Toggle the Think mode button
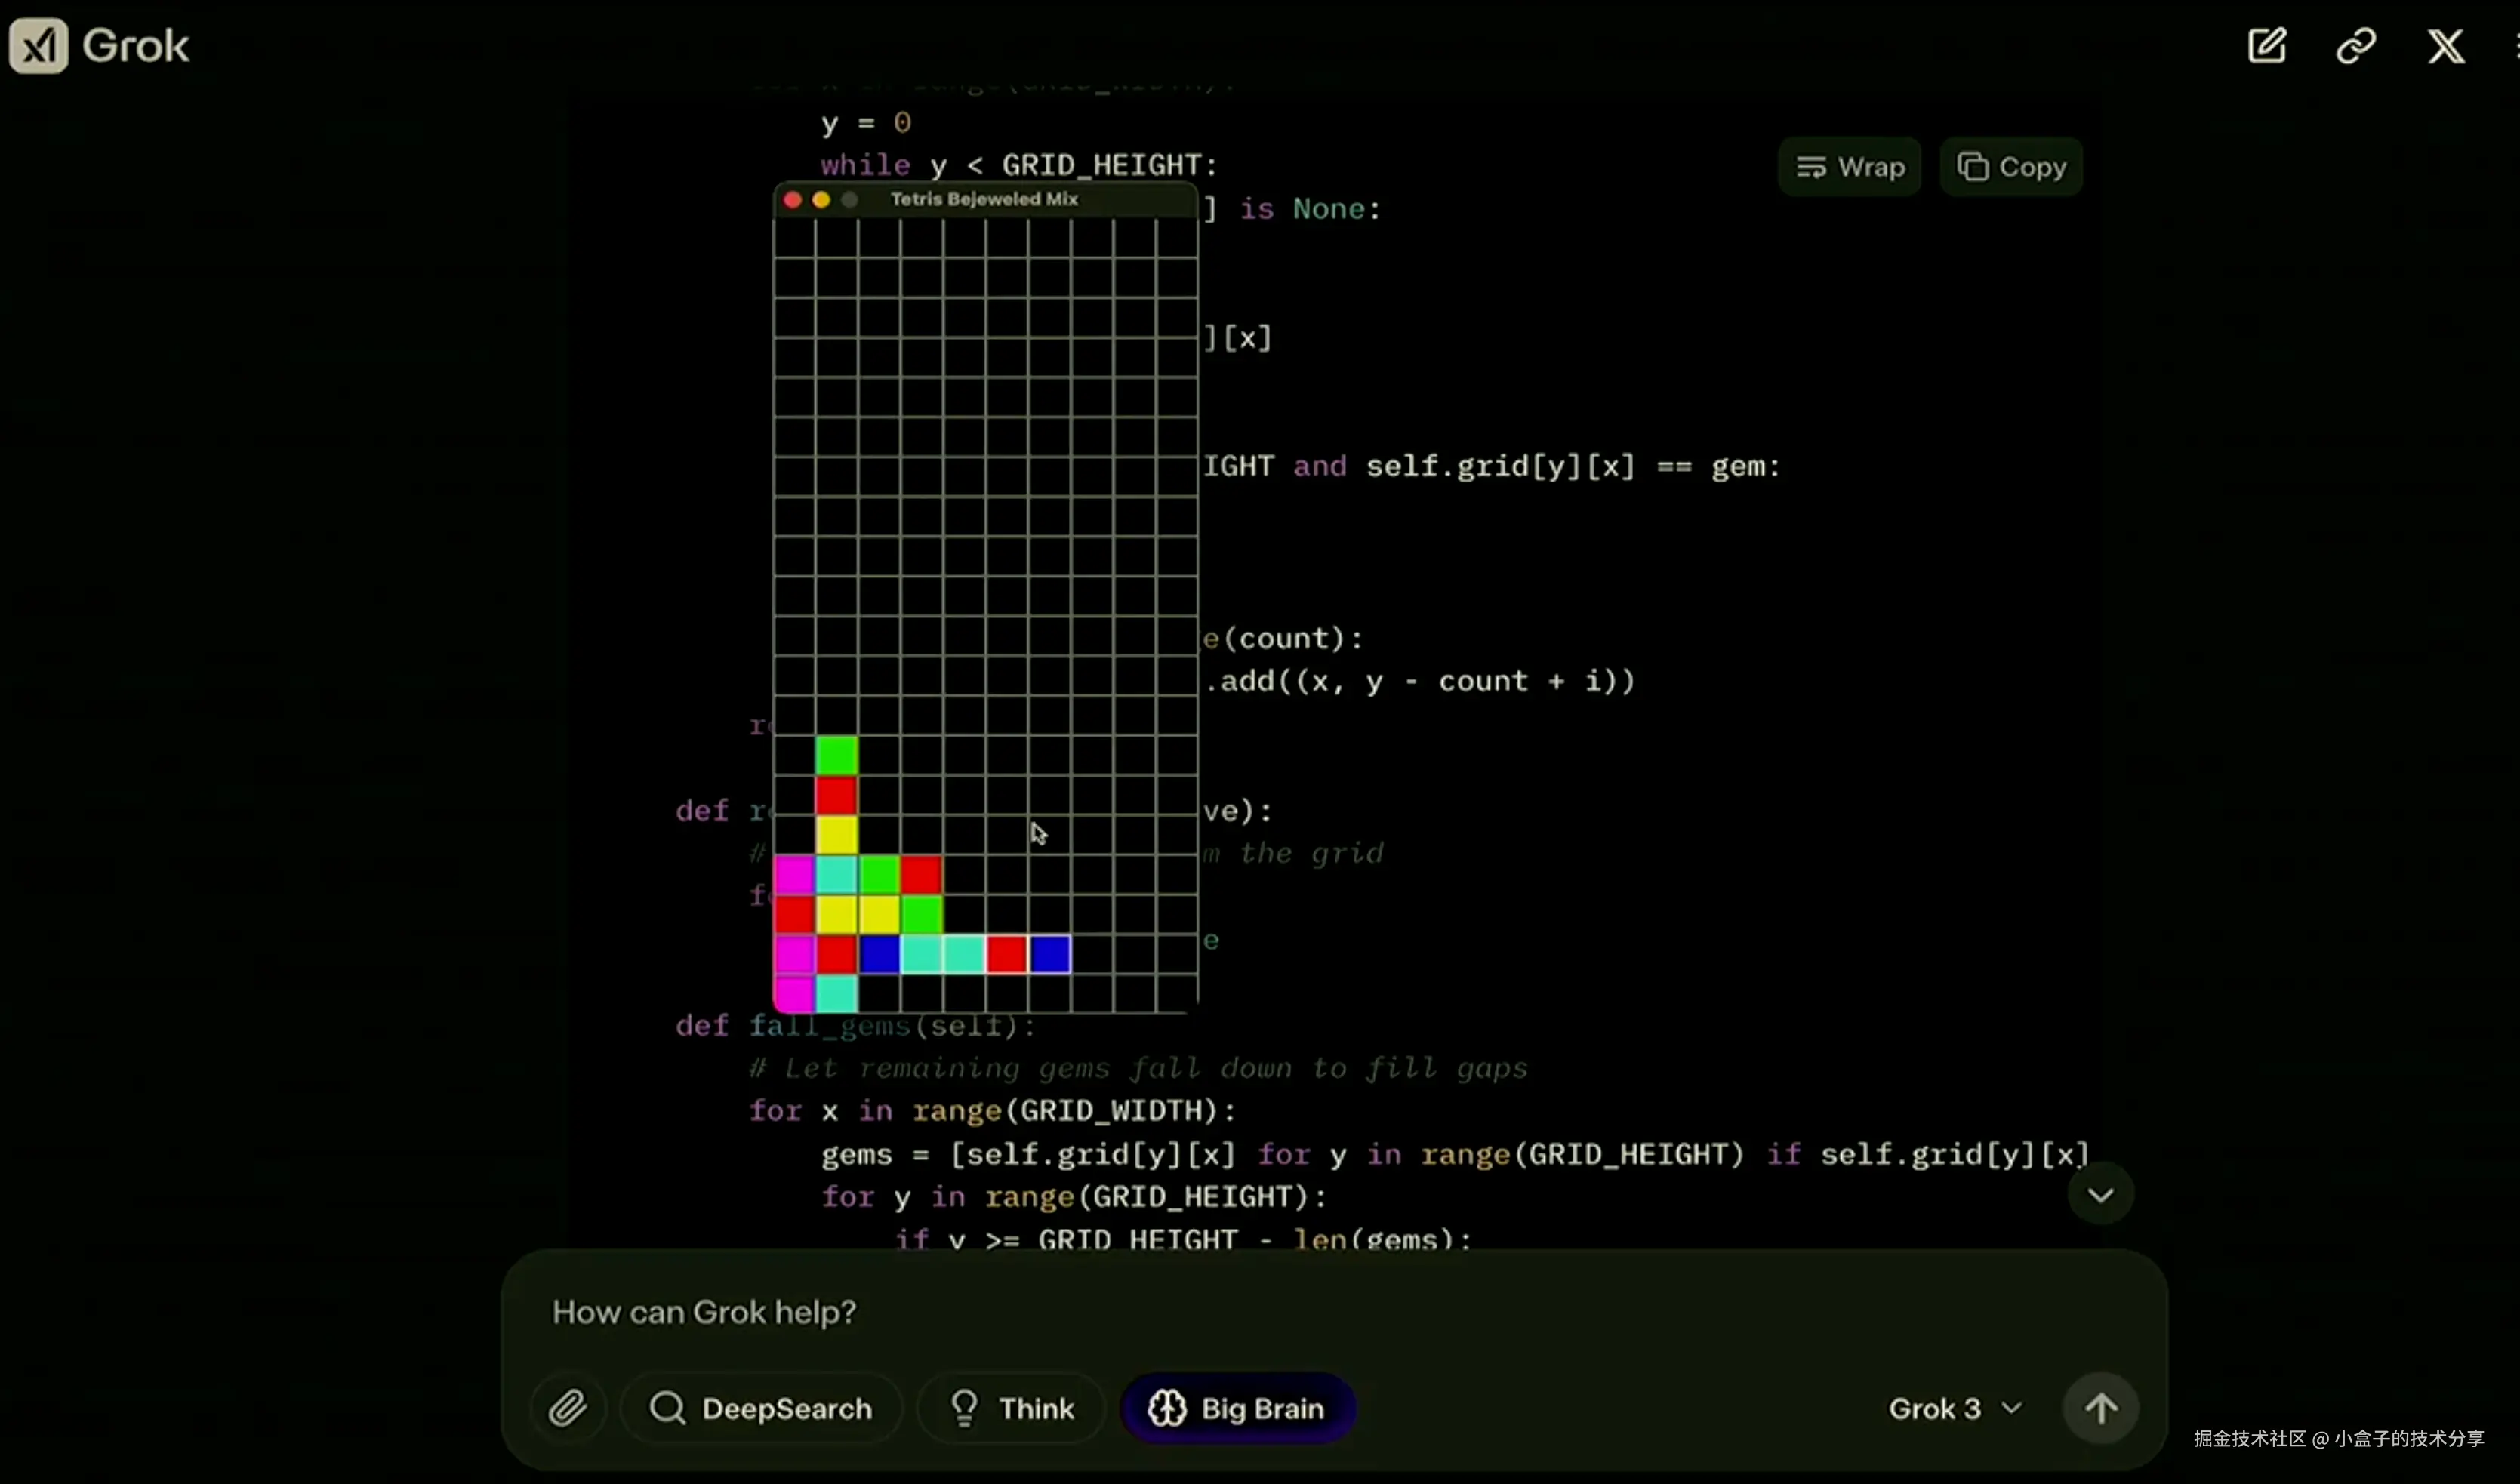Image resolution: width=2520 pixels, height=1484 pixels. (1011, 1408)
